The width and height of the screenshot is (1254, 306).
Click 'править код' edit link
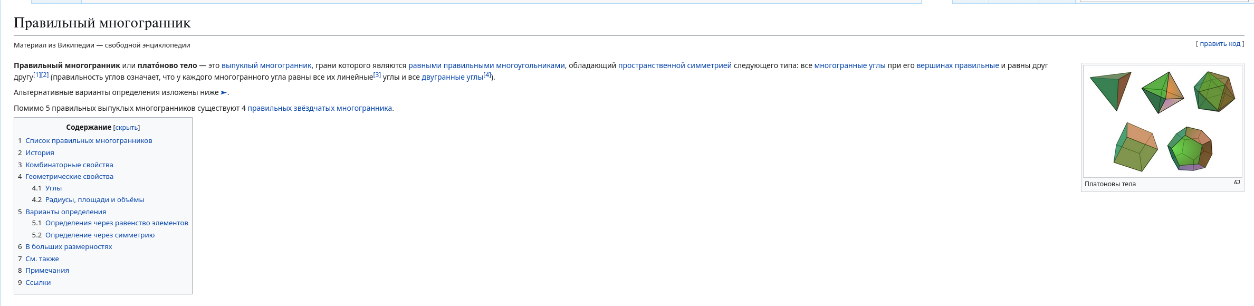coord(1220,44)
